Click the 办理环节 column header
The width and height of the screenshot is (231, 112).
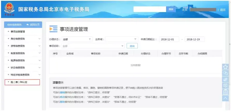coord(166,54)
